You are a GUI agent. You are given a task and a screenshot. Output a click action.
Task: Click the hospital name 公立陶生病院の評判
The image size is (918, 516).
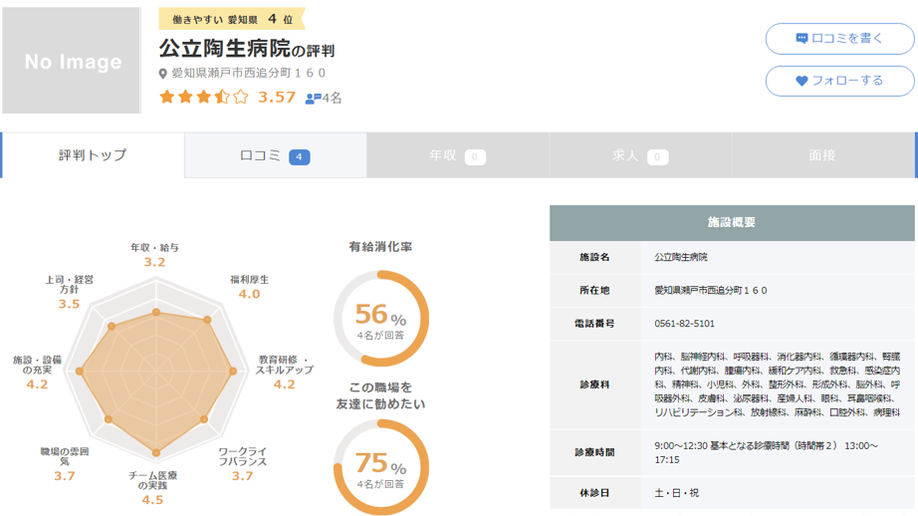tap(247, 49)
